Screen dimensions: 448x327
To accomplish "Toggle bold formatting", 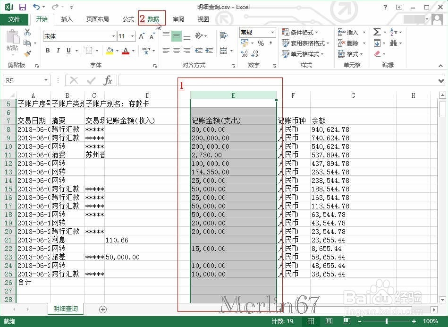I will pos(48,50).
